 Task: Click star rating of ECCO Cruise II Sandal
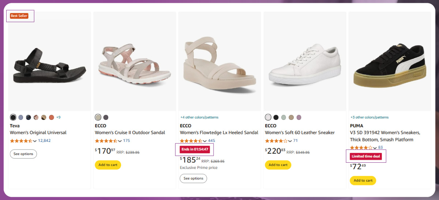click(x=106, y=141)
